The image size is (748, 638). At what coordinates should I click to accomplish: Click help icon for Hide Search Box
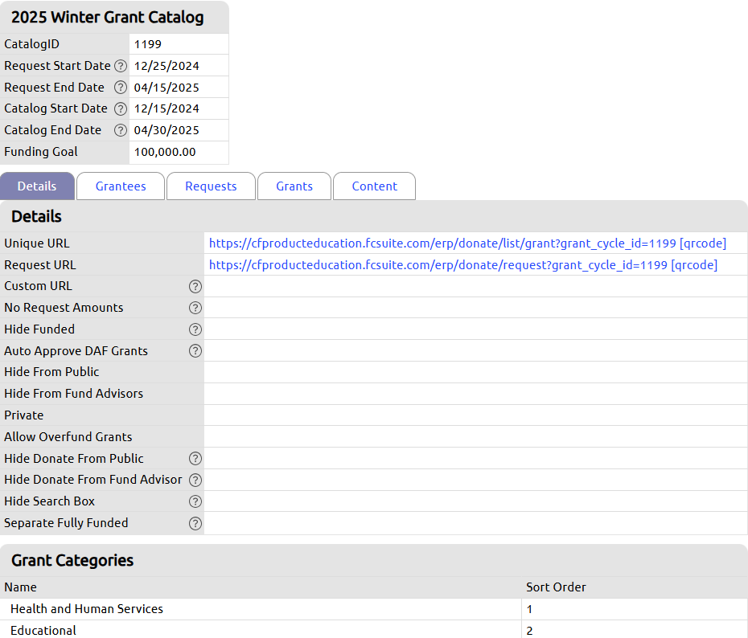[x=195, y=501]
